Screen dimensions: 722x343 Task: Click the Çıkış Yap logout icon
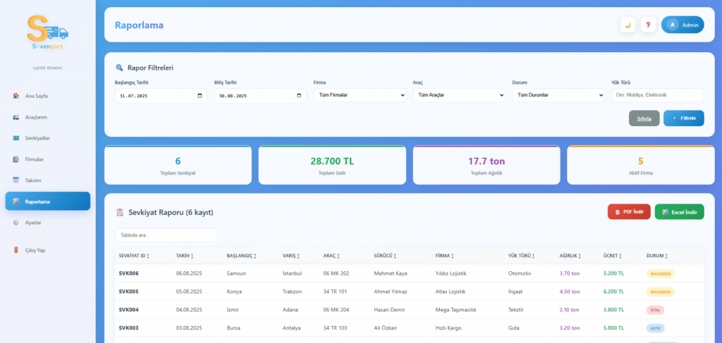click(16, 250)
